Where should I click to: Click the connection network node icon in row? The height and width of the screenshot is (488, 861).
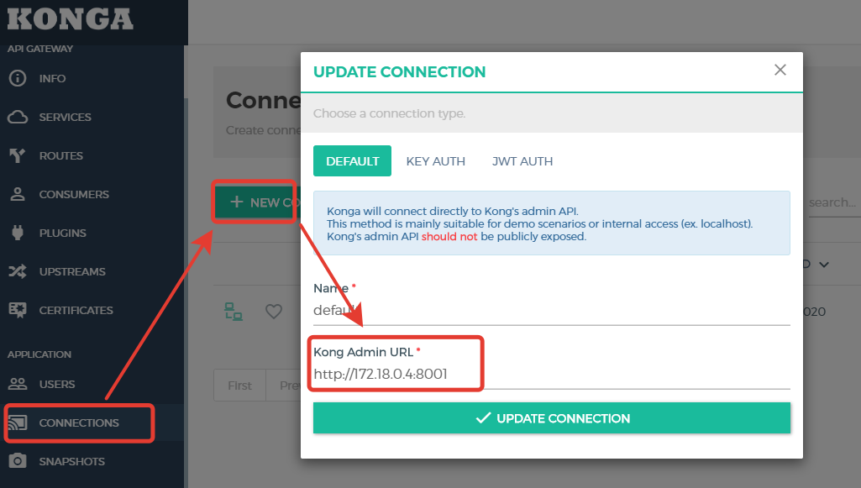tap(234, 312)
